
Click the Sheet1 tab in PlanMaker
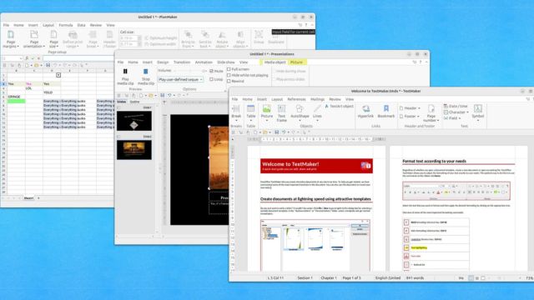[28, 198]
